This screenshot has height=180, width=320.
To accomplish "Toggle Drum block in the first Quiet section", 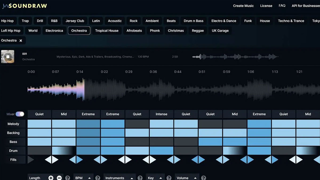I will (x=39, y=151).
